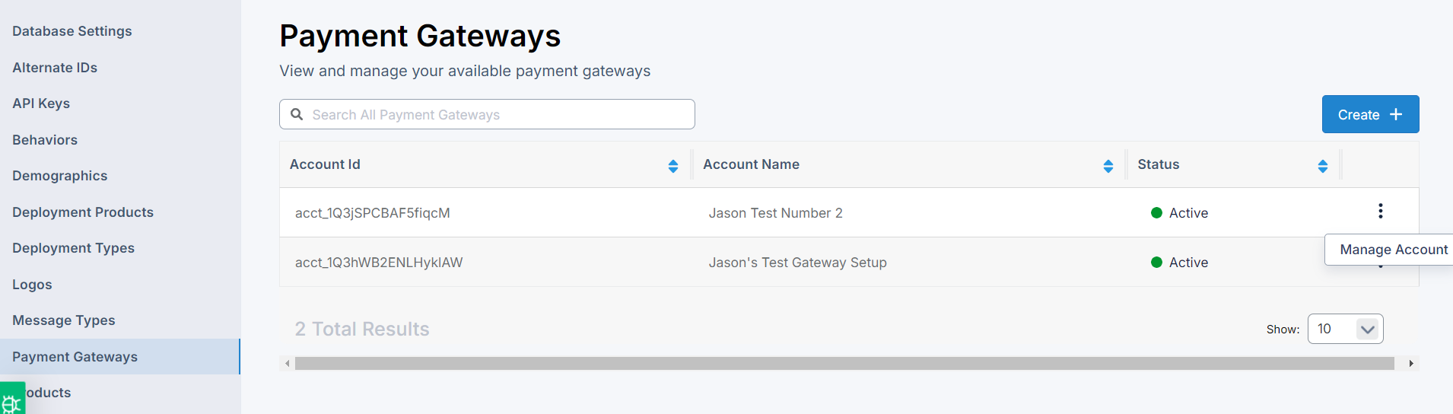1453x414 pixels.
Task: Open Deployment Products in sidebar
Action: [83, 212]
